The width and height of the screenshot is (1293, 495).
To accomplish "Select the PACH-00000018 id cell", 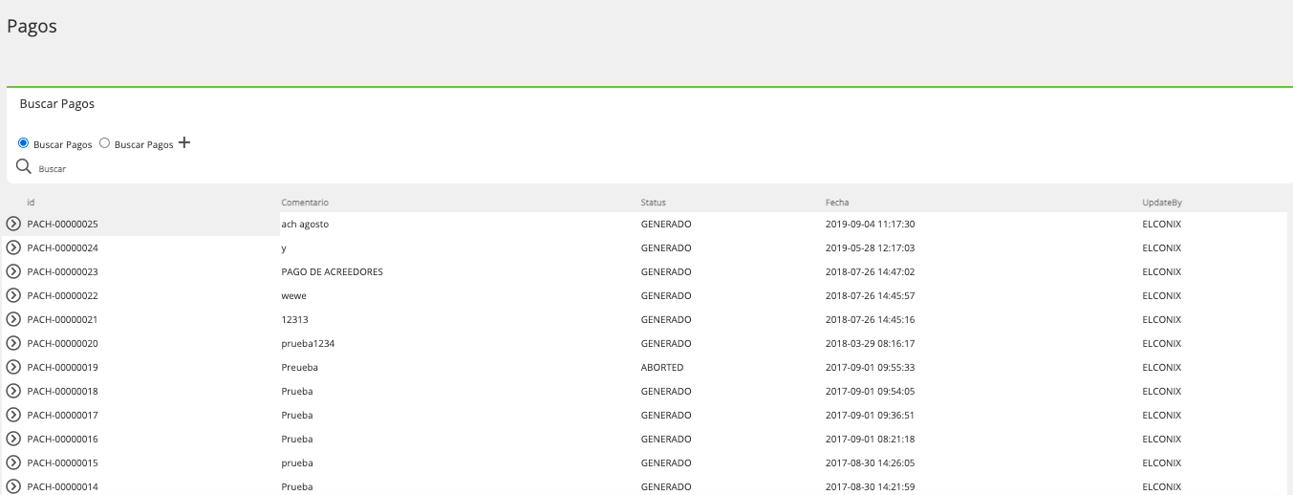I will tap(63, 391).
